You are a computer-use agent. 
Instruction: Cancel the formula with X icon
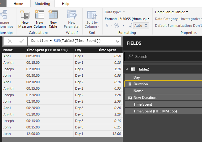click(10, 41)
